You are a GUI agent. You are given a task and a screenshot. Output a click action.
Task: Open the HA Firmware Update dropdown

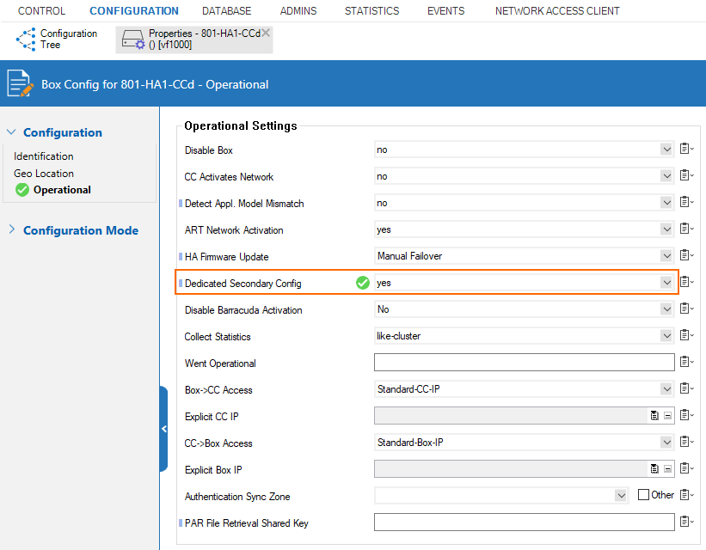(666, 255)
